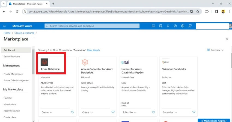
Task: Select the Marketplace - Microsoft Azure browser tab
Action: tap(28, 4)
